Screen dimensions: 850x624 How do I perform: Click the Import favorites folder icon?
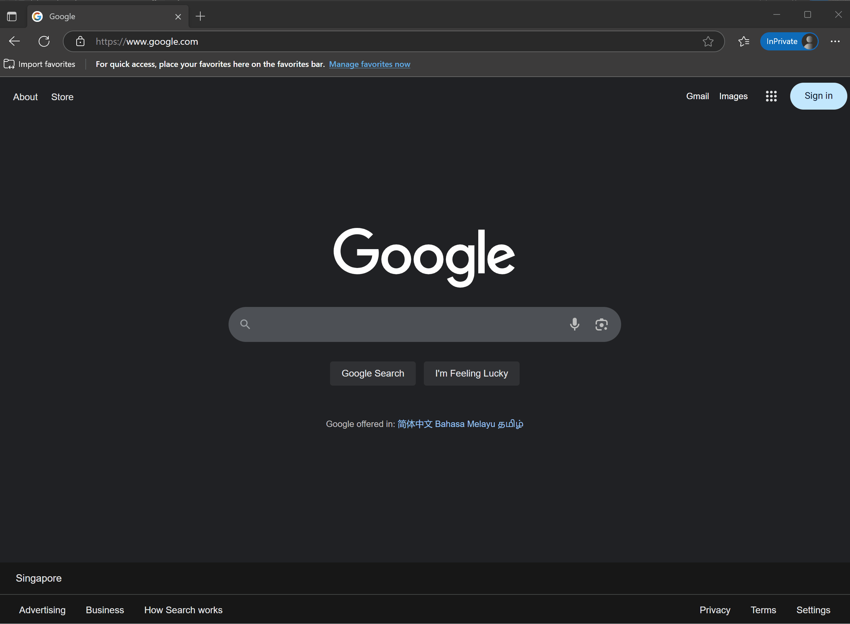pyautogui.click(x=9, y=64)
